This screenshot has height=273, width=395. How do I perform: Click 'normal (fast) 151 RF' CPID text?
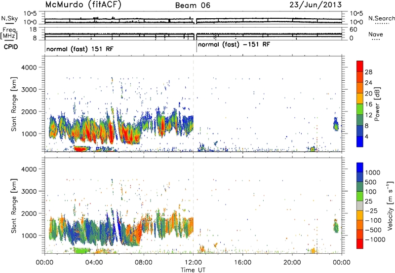80,49
